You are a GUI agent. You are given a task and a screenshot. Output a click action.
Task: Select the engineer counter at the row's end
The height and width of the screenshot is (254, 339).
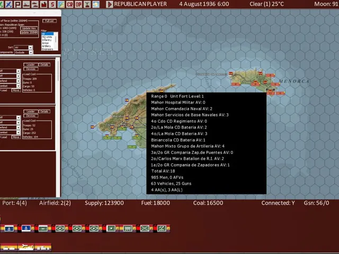[162, 228]
